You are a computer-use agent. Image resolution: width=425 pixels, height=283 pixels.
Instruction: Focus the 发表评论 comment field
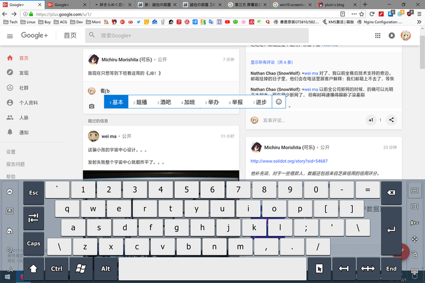[274, 120]
